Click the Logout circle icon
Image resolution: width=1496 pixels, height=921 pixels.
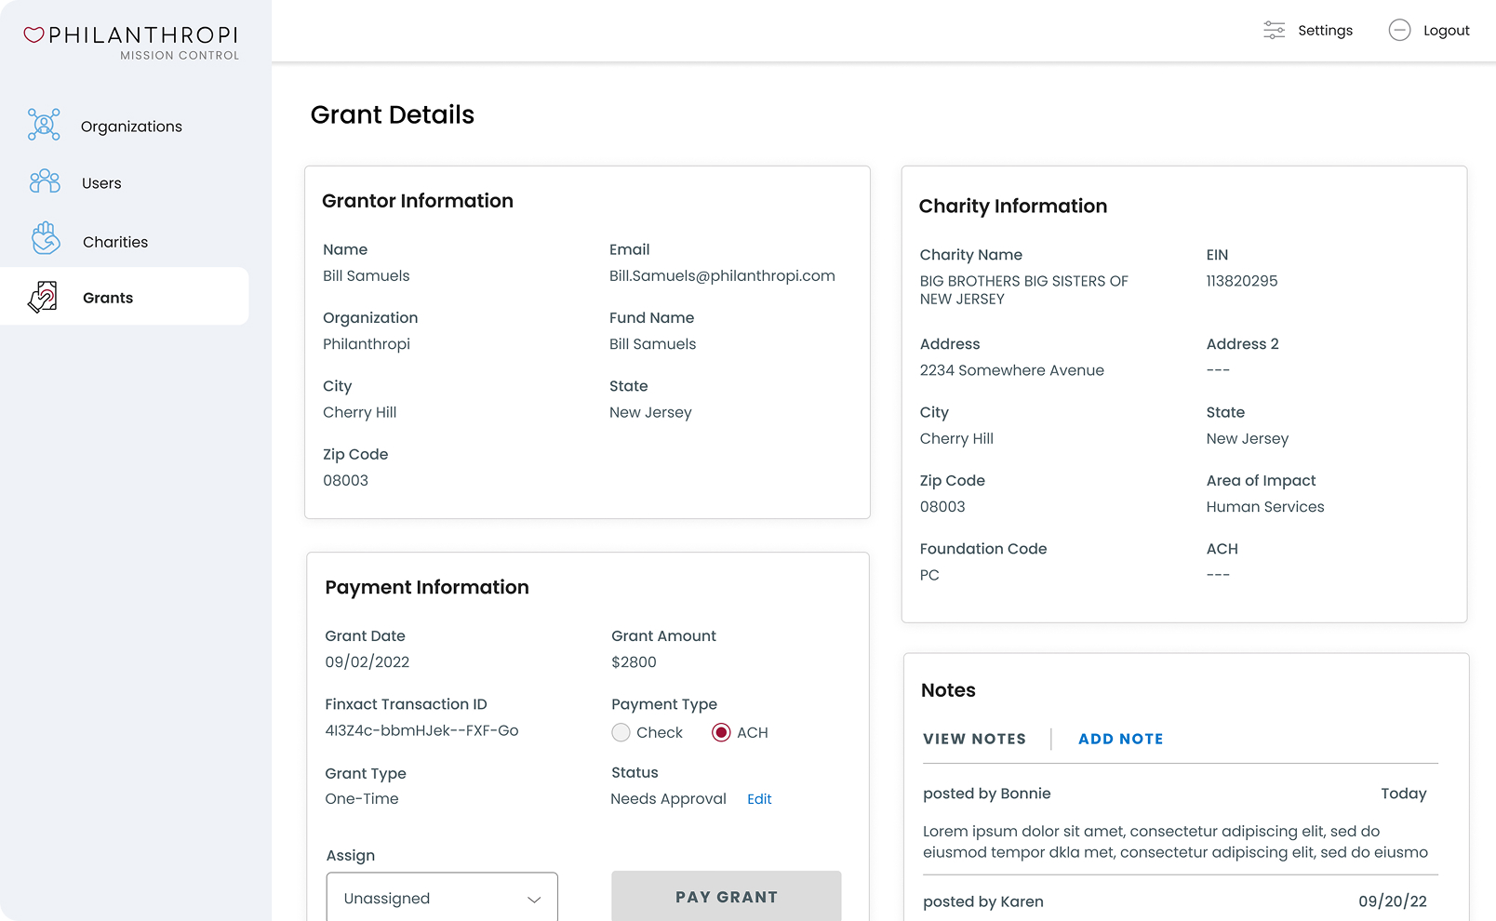click(x=1399, y=30)
